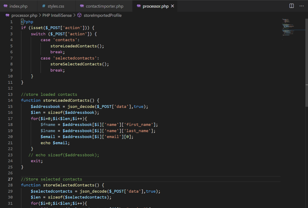Click "if (isset($_POST['action']))" line
The height and width of the screenshot is (208, 308).
[x=58, y=28]
